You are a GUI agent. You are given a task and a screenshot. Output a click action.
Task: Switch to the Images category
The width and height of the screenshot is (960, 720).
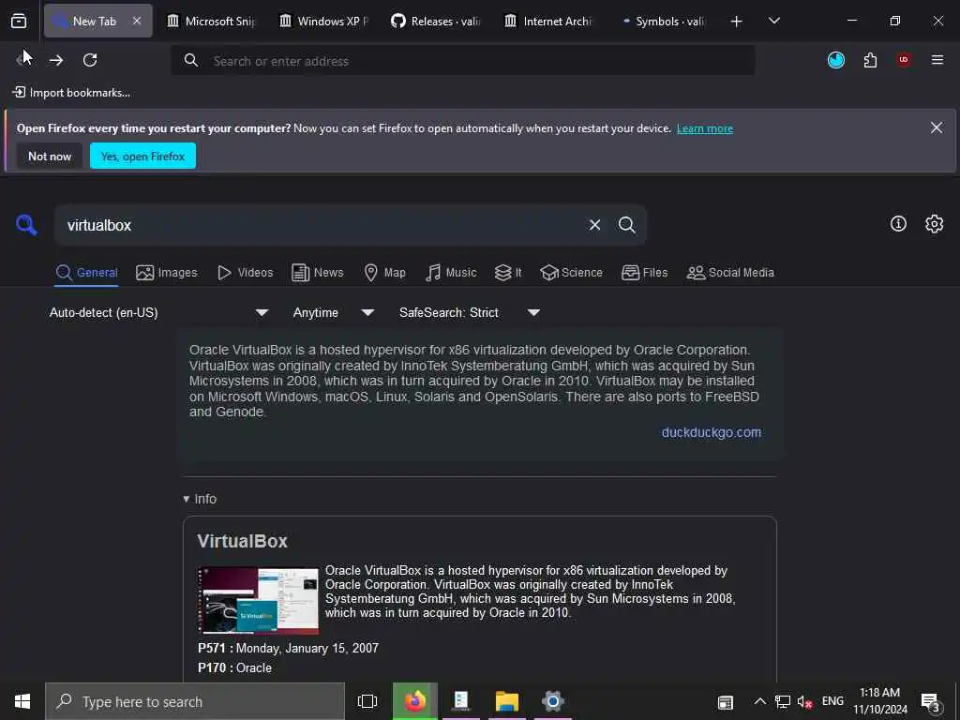point(167,273)
